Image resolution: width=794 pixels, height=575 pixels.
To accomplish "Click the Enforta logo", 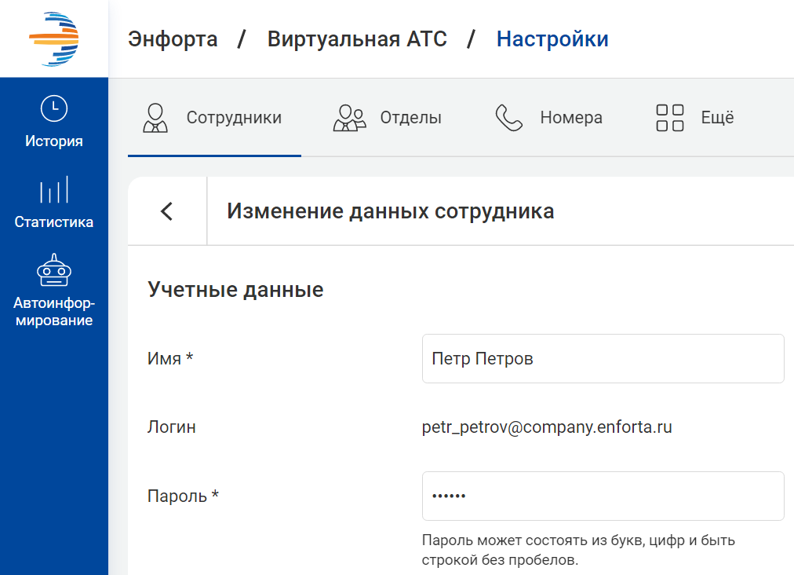I will click(x=53, y=39).
